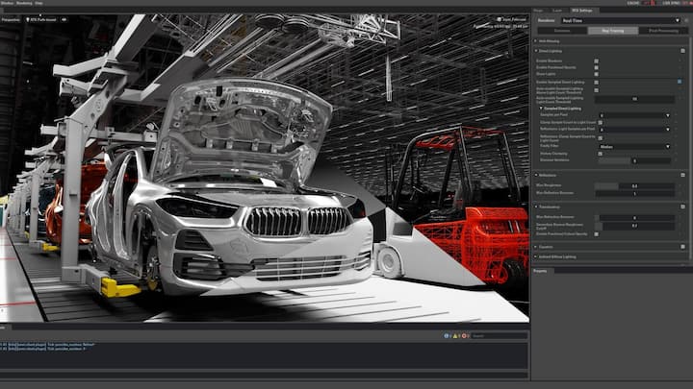The height and width of the screenshot is (389, 693).
Task: Open the Property panel tab
Action: pyautogui.click(x=540, y=271)
